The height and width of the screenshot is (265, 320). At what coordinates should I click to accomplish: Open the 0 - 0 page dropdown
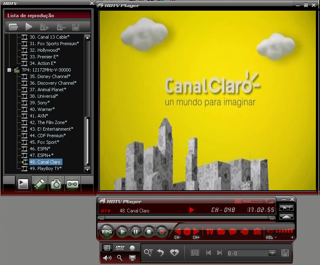[x=272, y=253]
